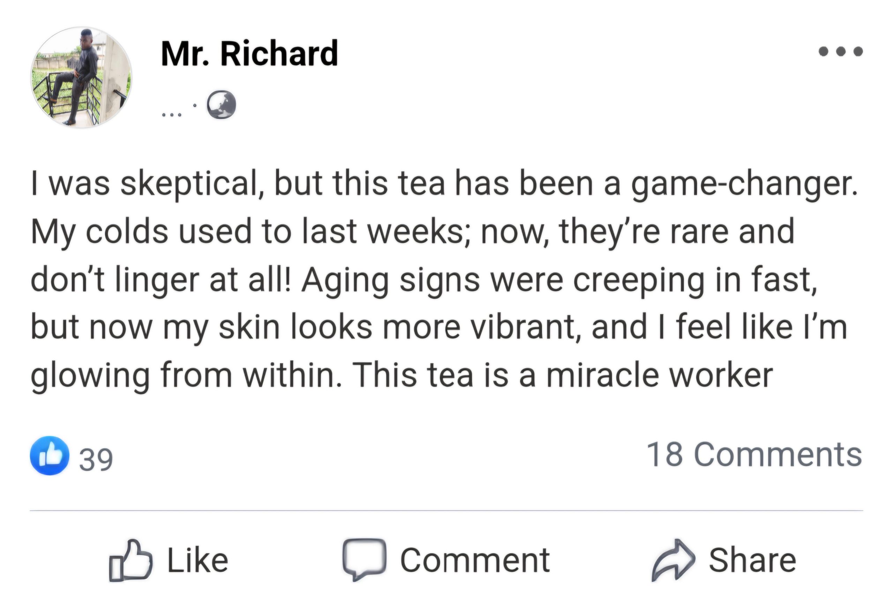
Task: Open the 18 Comments link
Action: pos(754,454)
